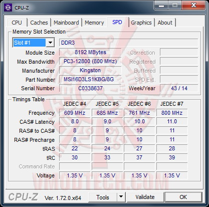Select the SPD tab

point(117,22)
